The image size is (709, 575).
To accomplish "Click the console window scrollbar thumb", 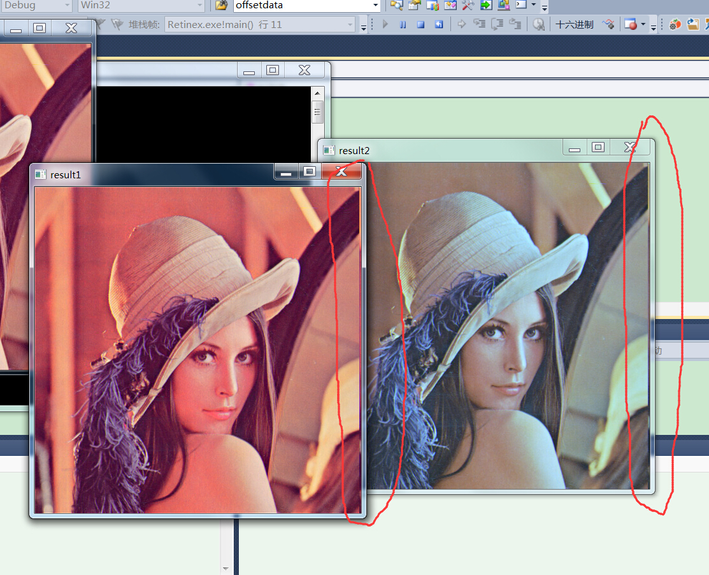I will 317,112.
